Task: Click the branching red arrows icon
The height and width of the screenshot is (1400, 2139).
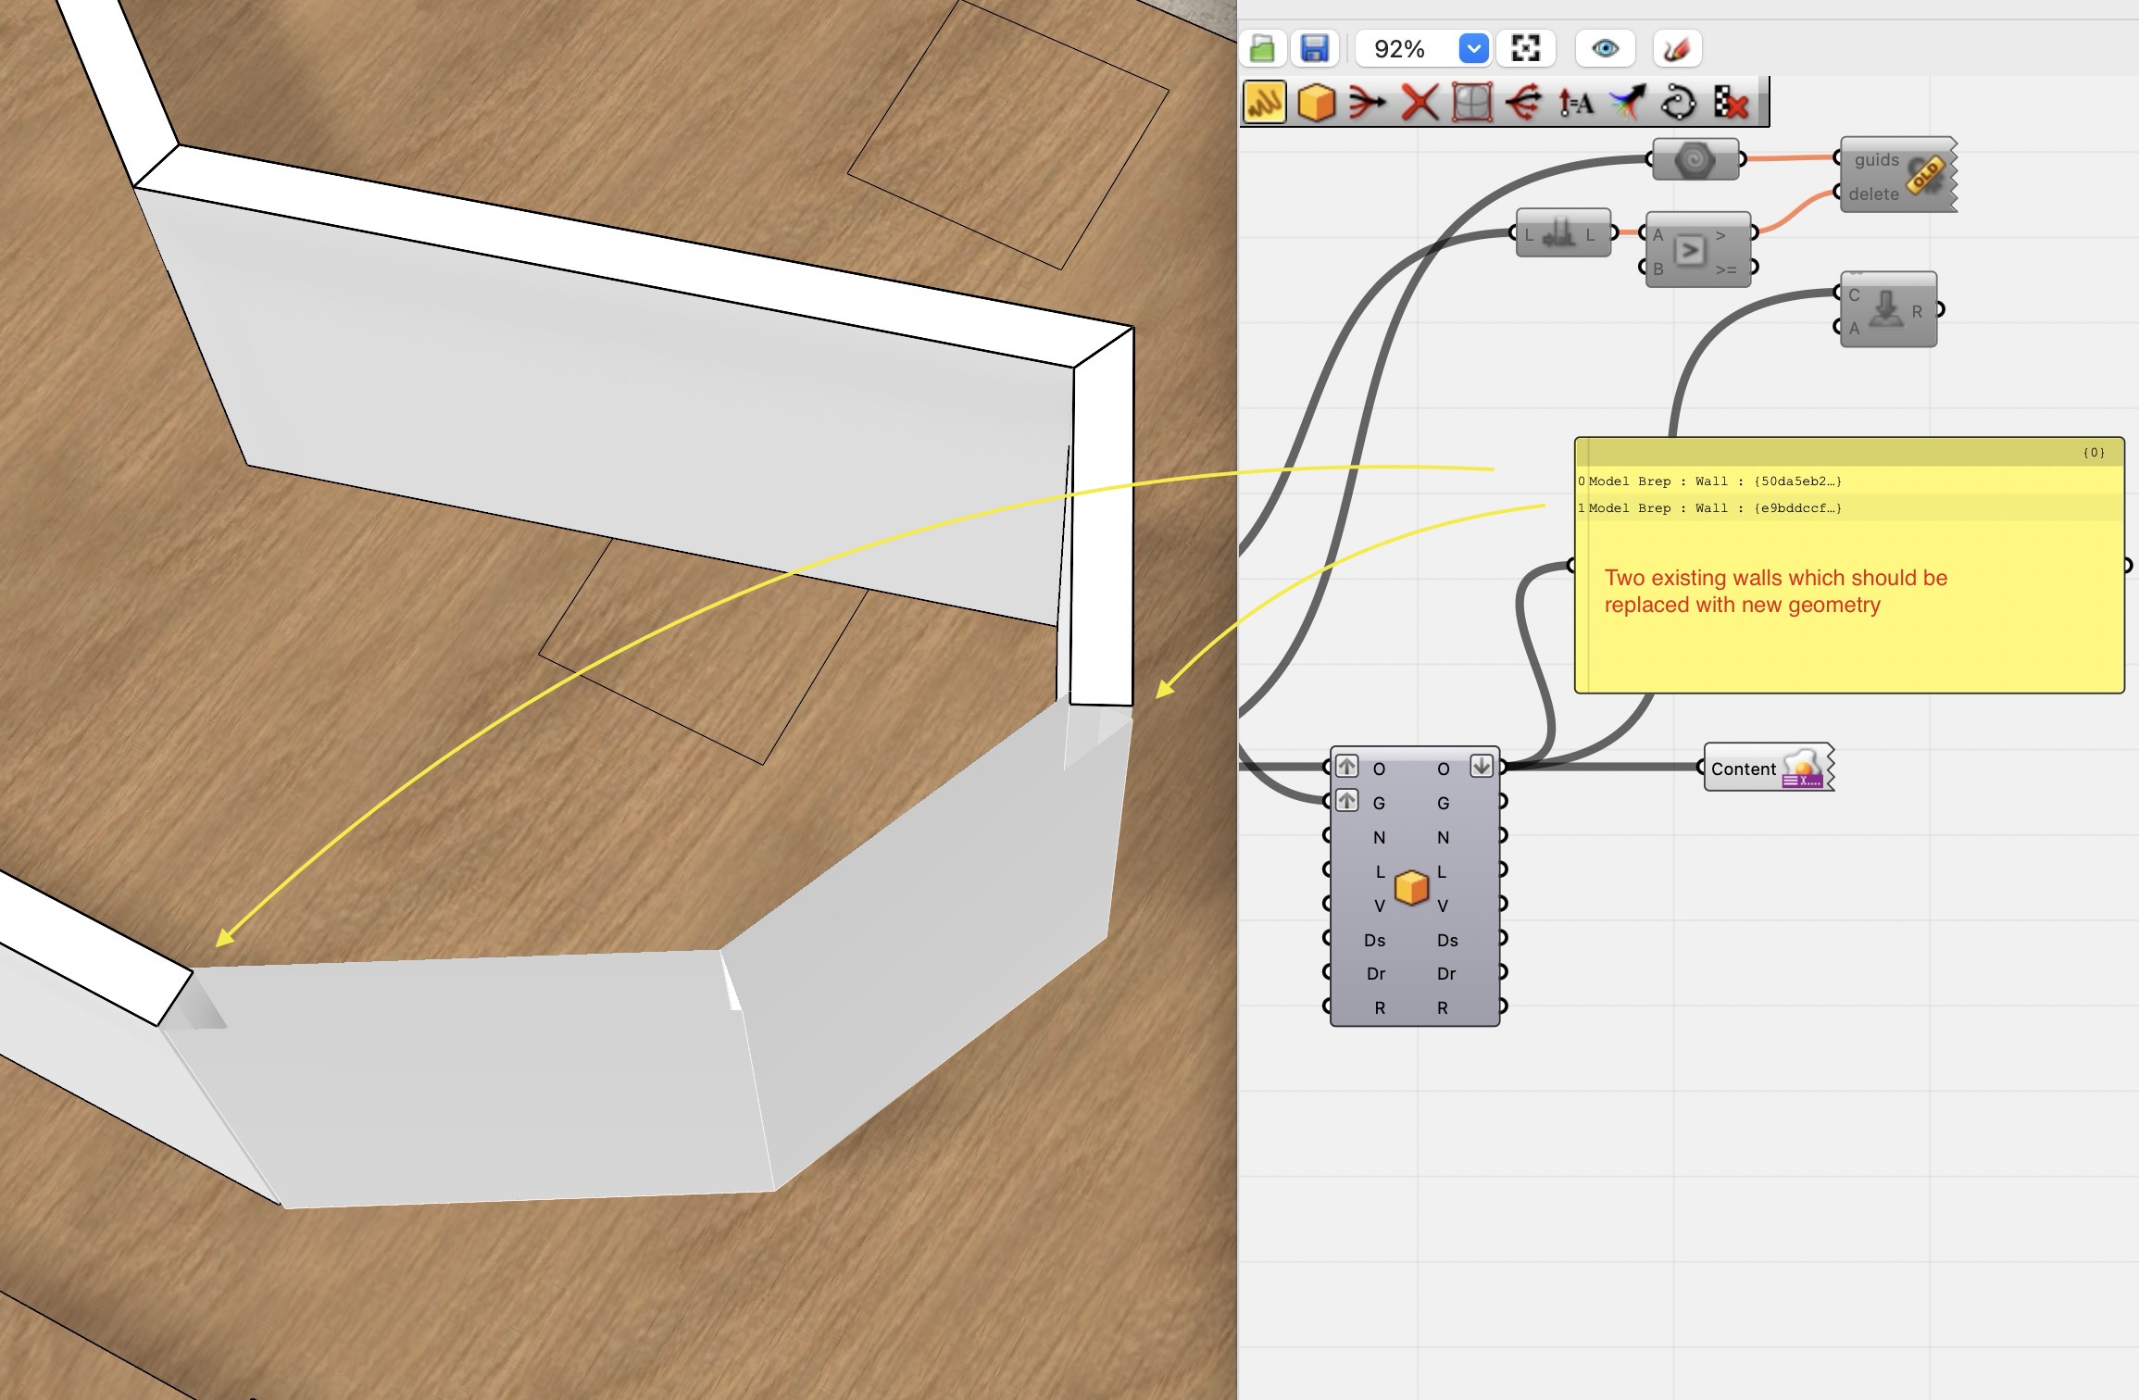Action: point(1523,102)
